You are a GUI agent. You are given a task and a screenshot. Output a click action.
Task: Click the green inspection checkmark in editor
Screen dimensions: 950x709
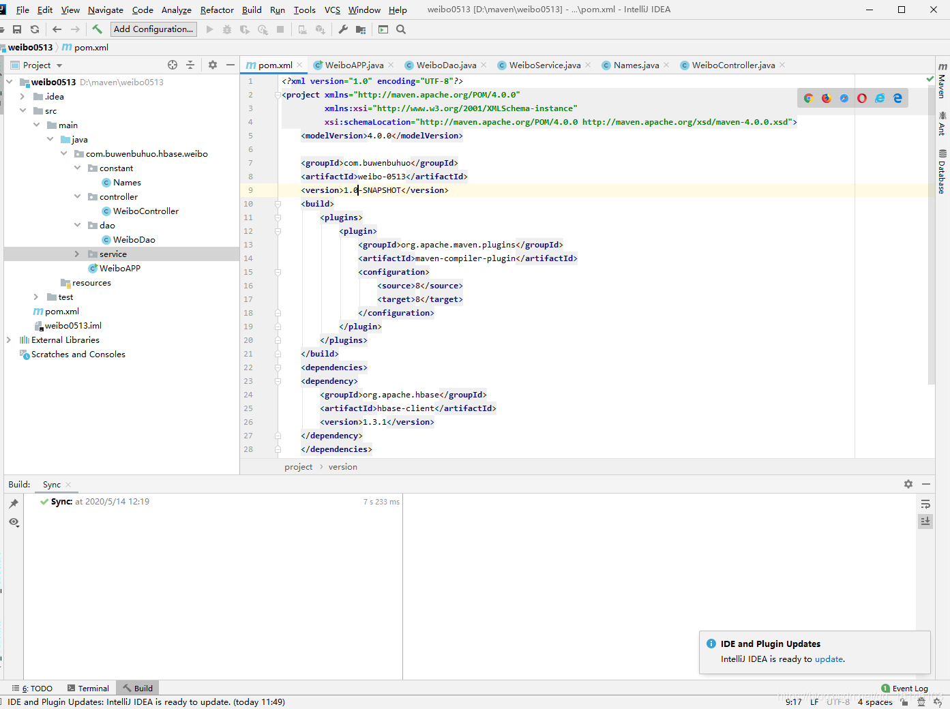pos(930,80)
